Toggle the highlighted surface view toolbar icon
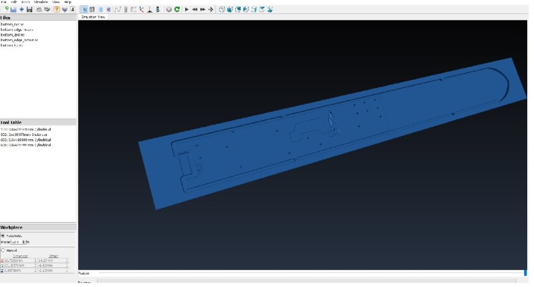 (x=84, y=9)
